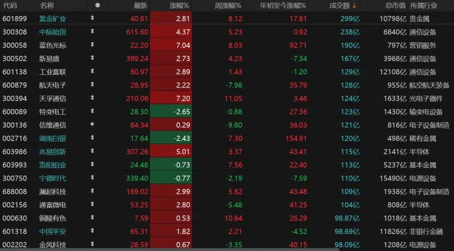454x251 pixels.
Task: Click the orange sort arrow beside 成交额
Action: coord(354,5)
